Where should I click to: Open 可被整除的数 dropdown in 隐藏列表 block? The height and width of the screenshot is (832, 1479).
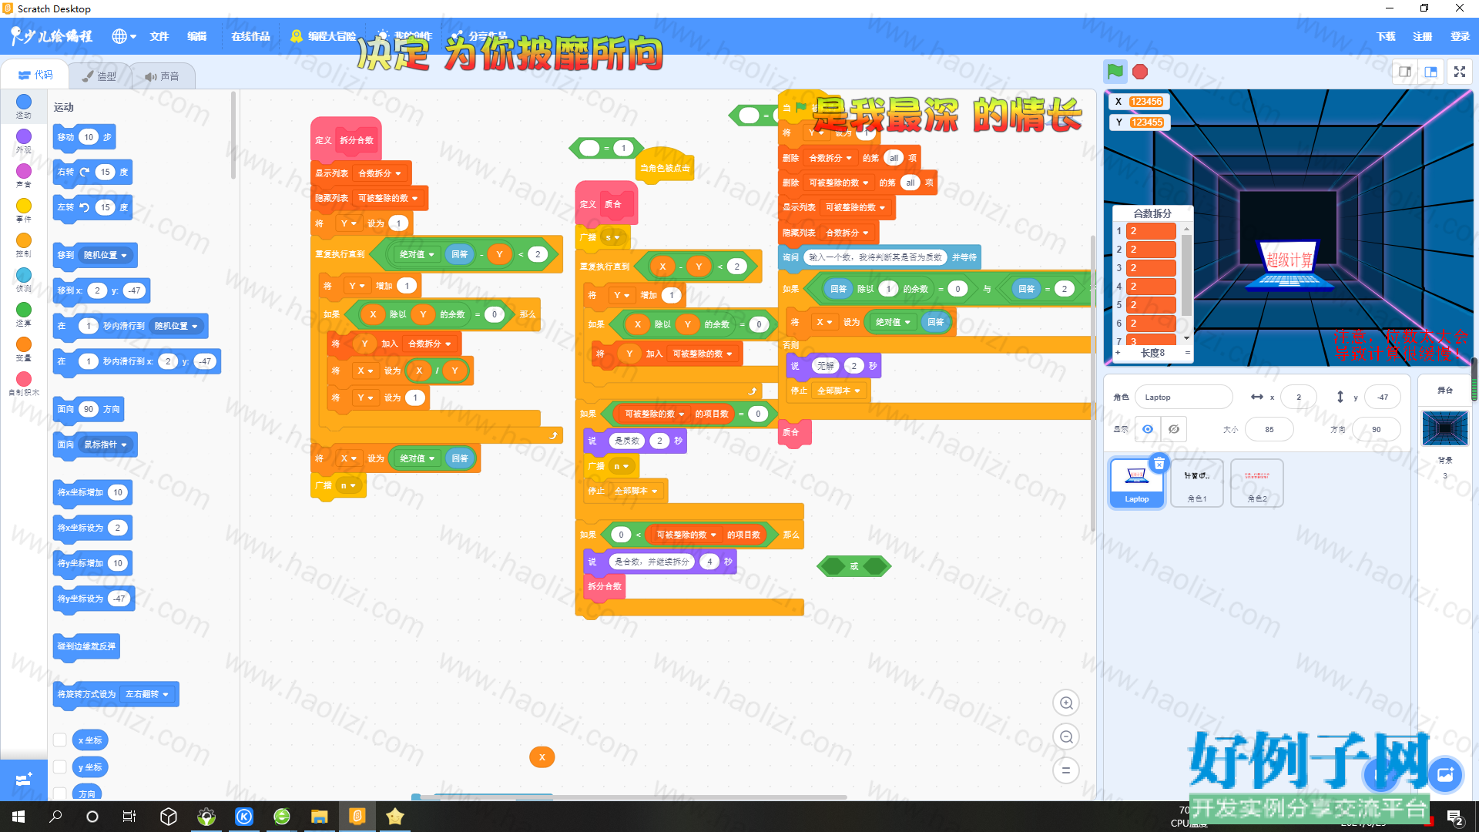coord(387,198)
